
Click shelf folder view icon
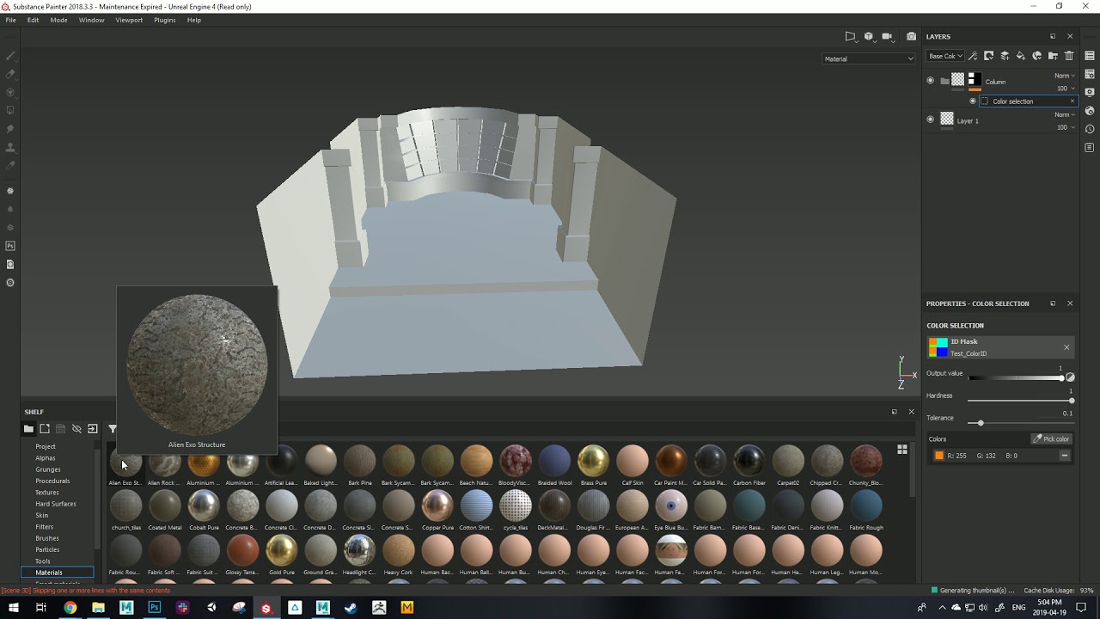(28, 429)
